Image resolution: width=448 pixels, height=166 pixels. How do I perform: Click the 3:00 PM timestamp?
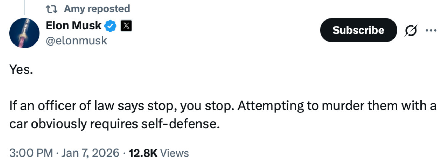(31, 153)
